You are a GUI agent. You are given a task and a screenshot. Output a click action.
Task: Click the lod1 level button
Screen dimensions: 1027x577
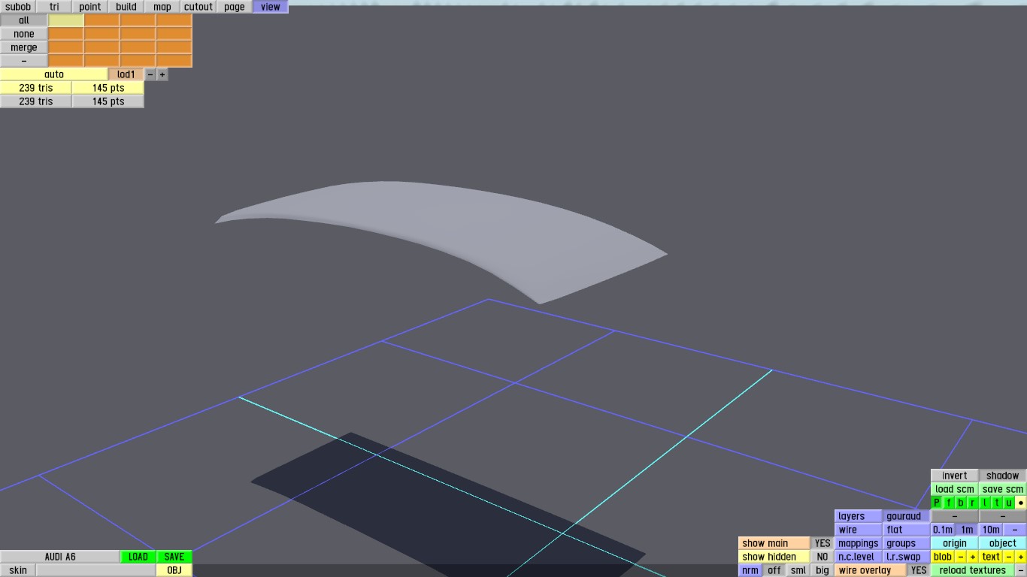pyautogui.click(x=126, y=74)
